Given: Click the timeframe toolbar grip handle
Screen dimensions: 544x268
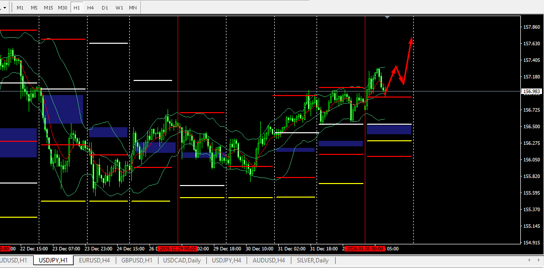Looking at the screenshot, I should click(11, 8).
